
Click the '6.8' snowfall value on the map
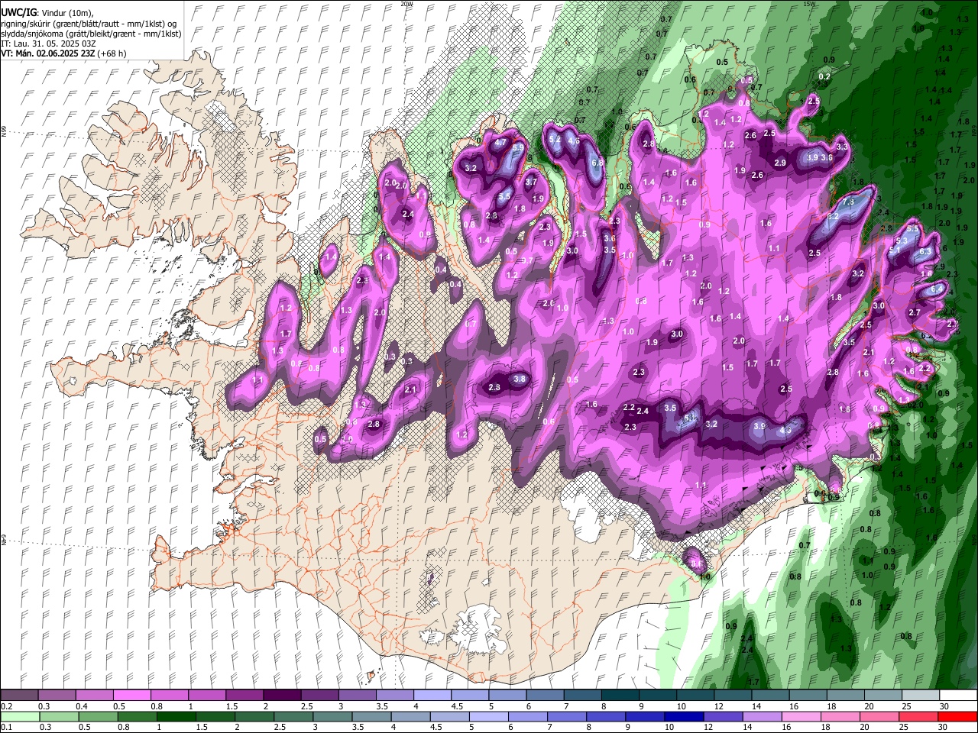pyautogui.click(x=597, y=163)
